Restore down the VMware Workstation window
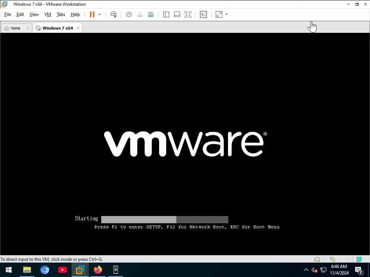This screenshot has height=277, width=370. pos(357,4)
